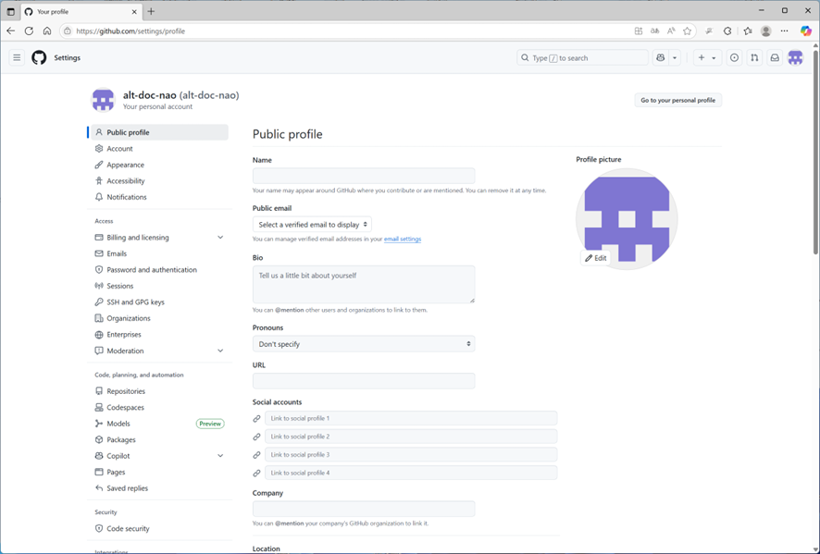Expand the Moderation section chevron
The width and height of the screenshot is (820, 554).
tap(220, 351)
